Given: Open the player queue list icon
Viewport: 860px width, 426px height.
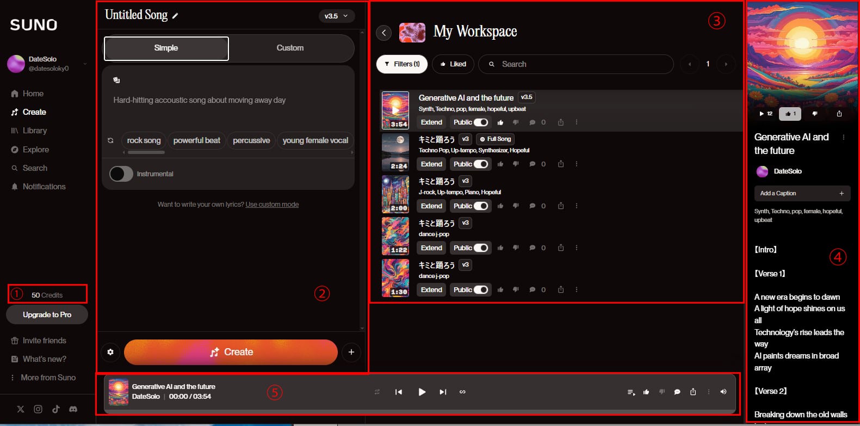Looking at the screenshot, I should [631, 392].
